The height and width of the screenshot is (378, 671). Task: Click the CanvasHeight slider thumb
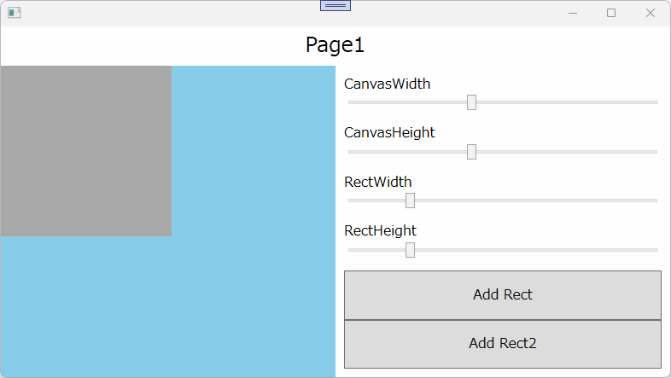pyautogui.click(x=471, y=152)
